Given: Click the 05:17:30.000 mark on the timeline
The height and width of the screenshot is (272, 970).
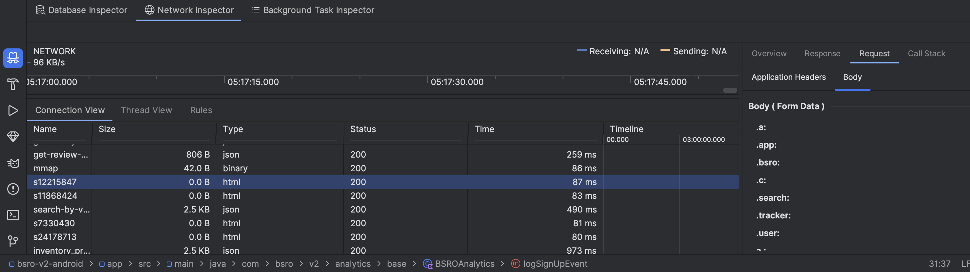Looking at the screenshot, I should [x=457, y=82].
